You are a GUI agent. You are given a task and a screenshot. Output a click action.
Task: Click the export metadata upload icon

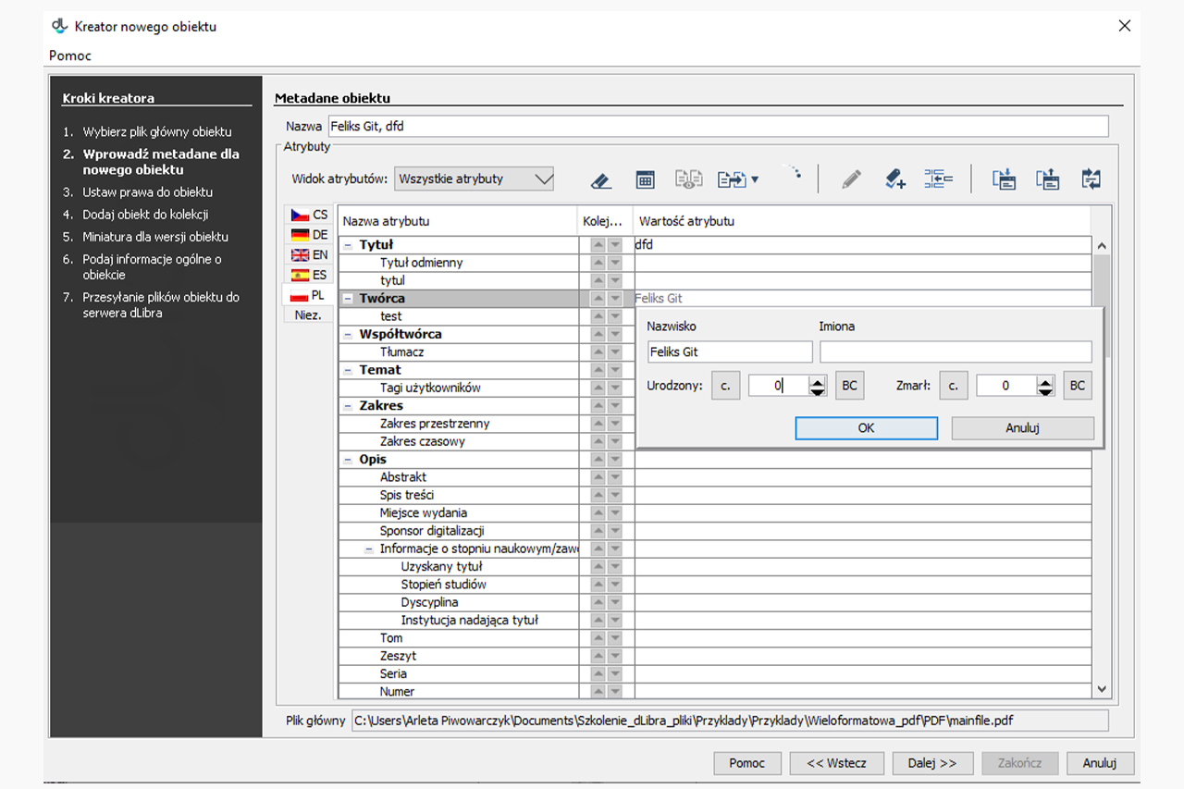(x=1047, y=179)
